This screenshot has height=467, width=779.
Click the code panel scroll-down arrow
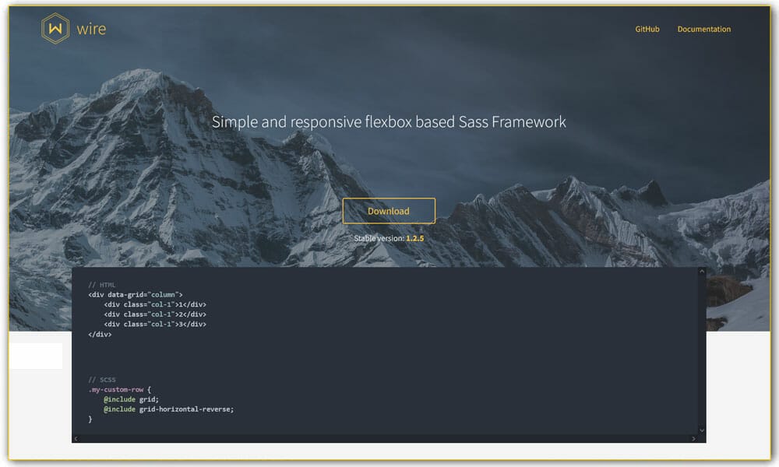click(x=701, y=430)
